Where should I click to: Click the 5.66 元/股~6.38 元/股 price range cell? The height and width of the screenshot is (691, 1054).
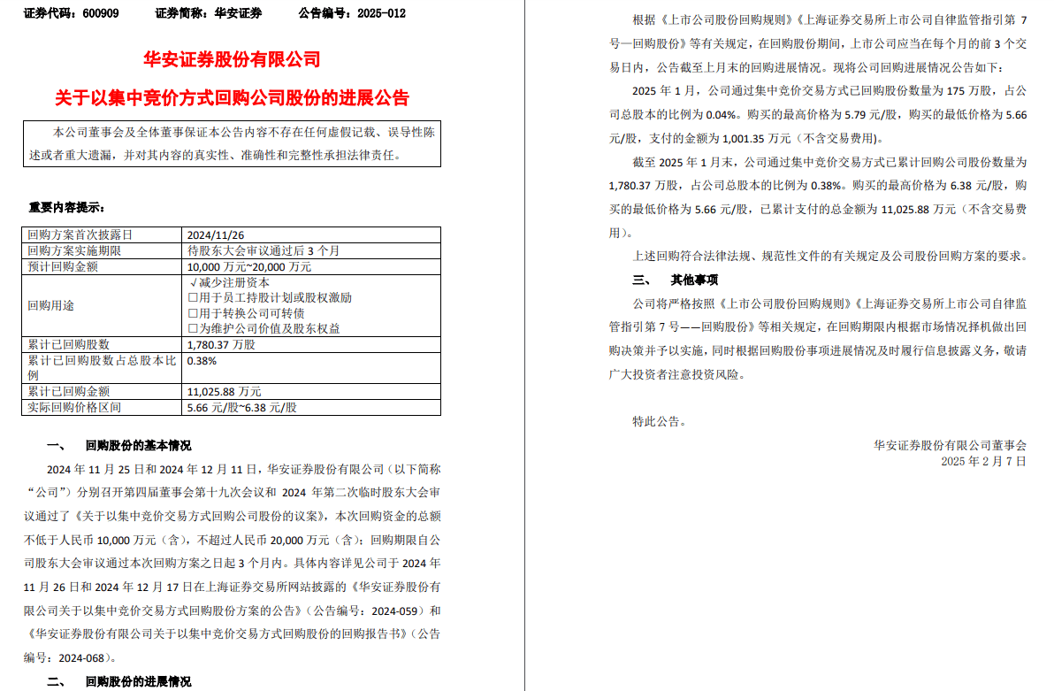[241, 408]
